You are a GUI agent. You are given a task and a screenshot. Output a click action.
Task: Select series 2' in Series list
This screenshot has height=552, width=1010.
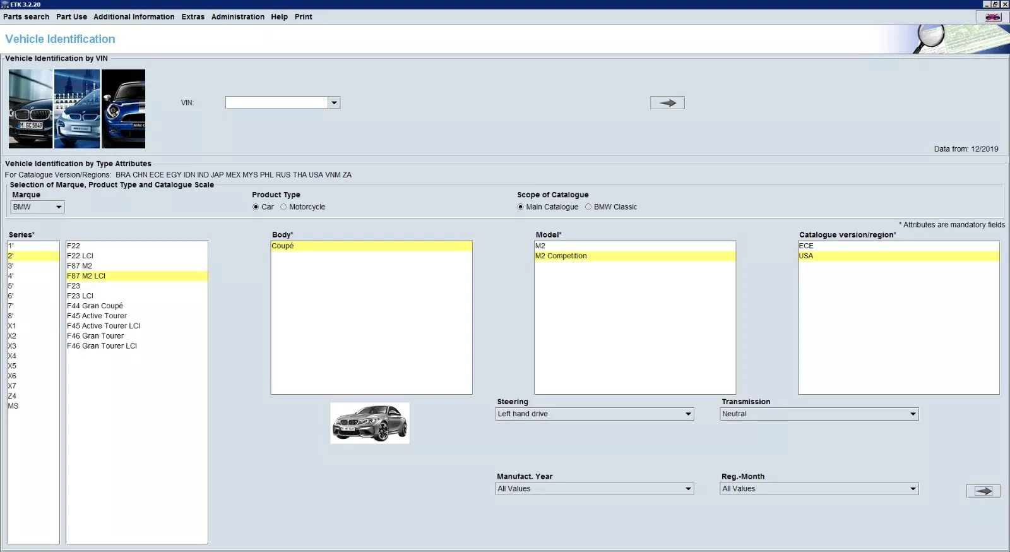[x=33, y=256]
